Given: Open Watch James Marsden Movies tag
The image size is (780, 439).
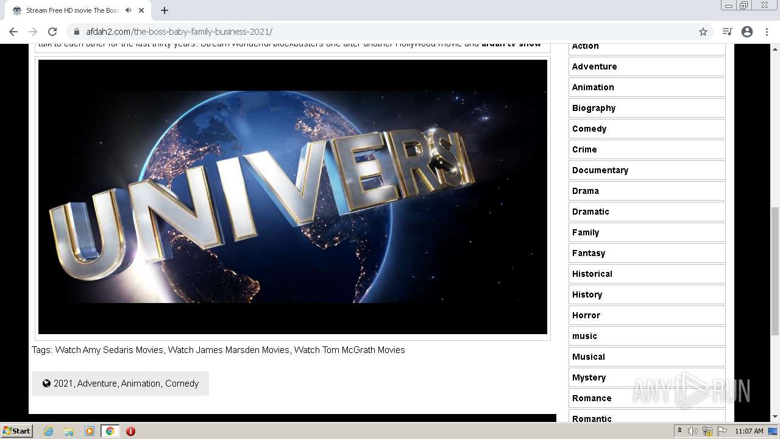Looking at the screenshot, I should [229, 350].
